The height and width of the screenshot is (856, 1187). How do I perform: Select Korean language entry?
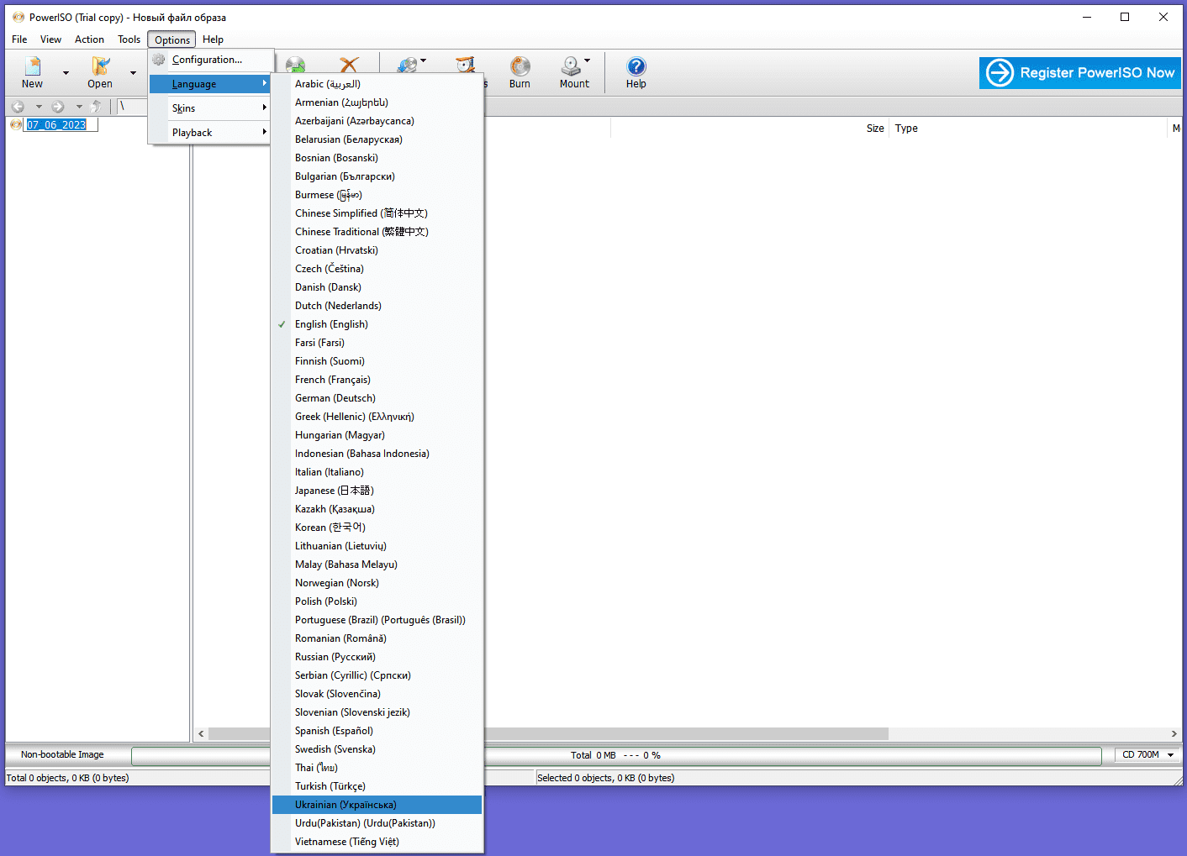point(377,528)
